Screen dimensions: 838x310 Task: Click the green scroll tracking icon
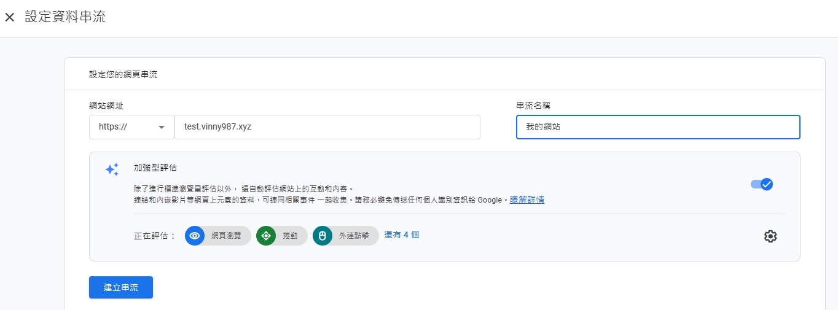266,236
